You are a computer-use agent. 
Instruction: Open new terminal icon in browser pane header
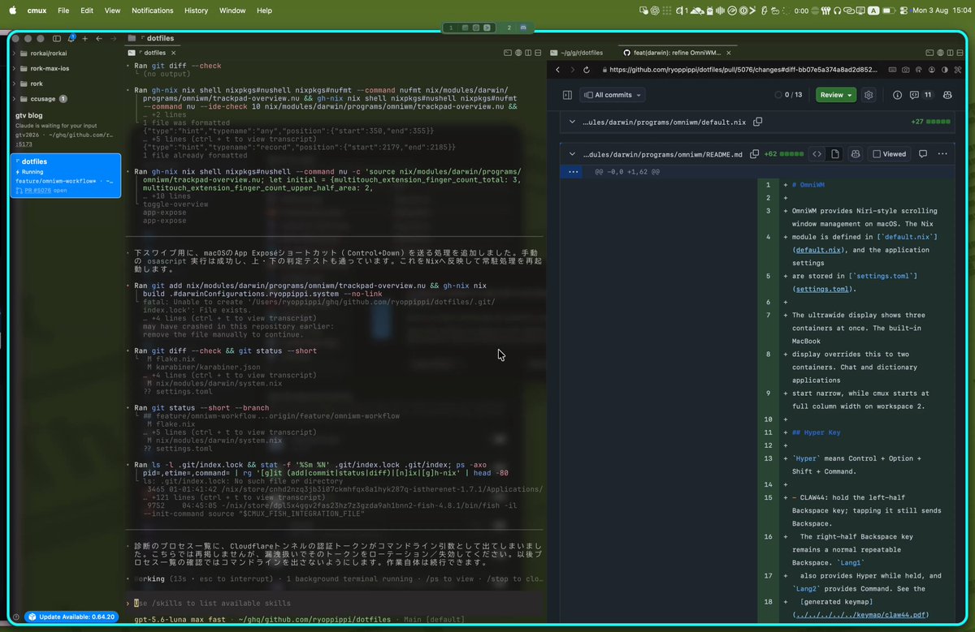(929, 53)
